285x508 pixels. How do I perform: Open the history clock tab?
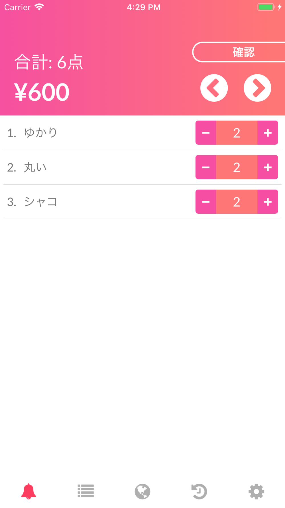199,491
